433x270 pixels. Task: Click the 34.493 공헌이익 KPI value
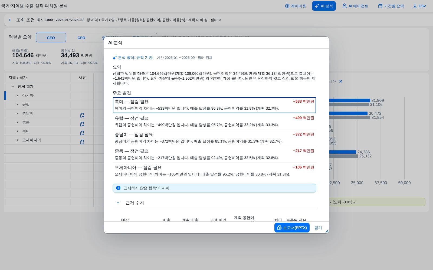coord(70,55)
